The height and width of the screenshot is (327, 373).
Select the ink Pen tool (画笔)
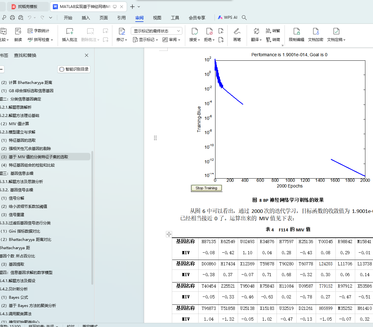[237, 35]
